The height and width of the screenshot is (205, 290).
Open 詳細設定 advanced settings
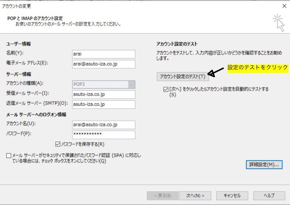pyautogui.click(x=264, y=165)
